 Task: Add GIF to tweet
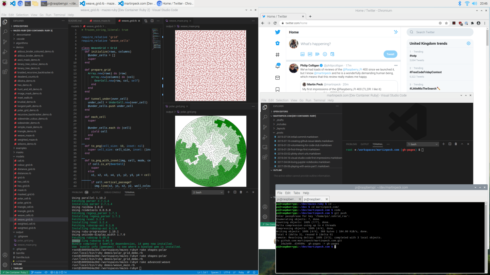coord(310,54)
